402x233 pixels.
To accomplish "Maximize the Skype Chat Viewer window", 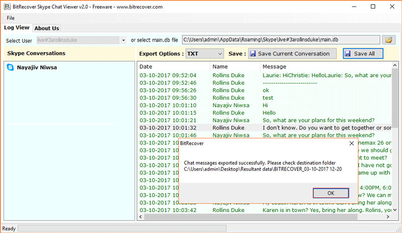I will (x=373, y=7).
